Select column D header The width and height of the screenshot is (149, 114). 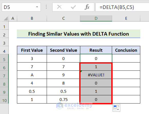tap(96, 18)
